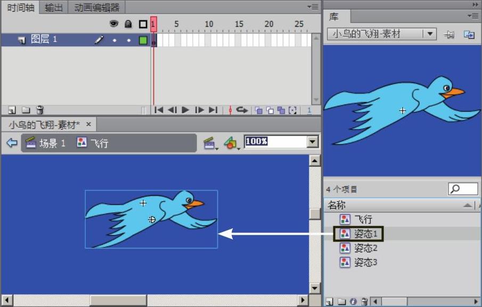Image resolution: width=482 pixels, height=307 pixels.
Task: Select 图层 1 in the timeline
Action: [x=44, y=39]
